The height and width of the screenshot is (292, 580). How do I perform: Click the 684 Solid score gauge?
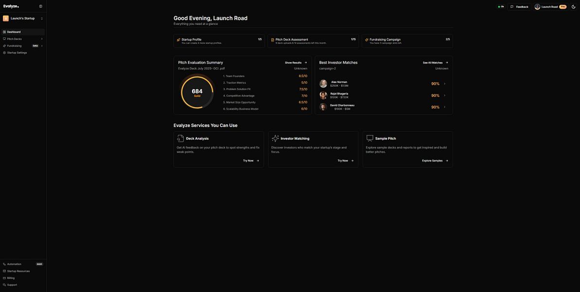click(197, 92)
